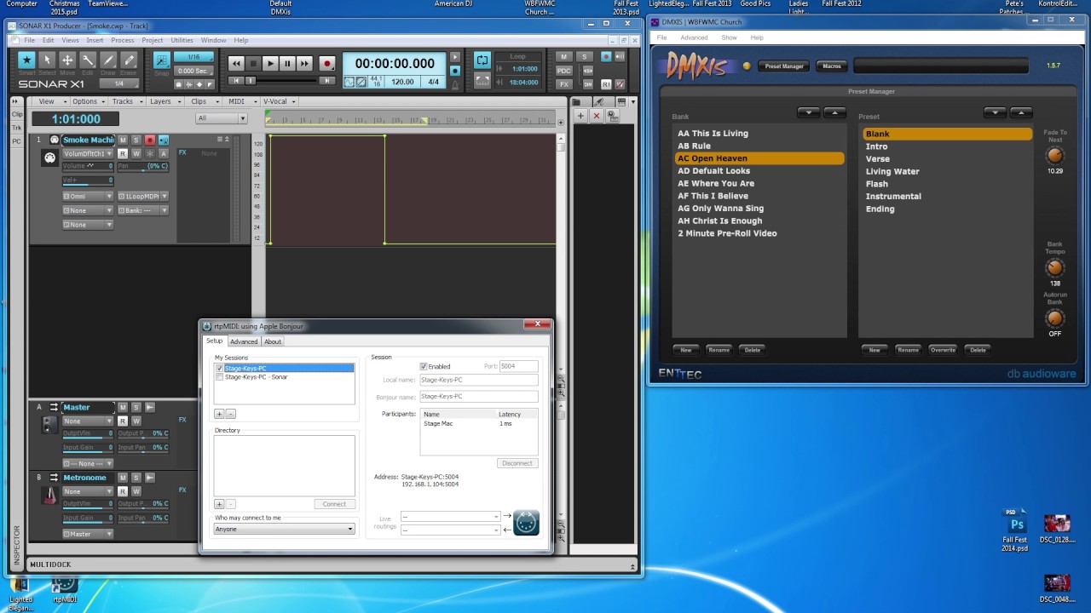Image resolution: width=1091 pixels, height=613 pixels.
Task: Mute the Smoke Machine track
Action: coord(123,140)
